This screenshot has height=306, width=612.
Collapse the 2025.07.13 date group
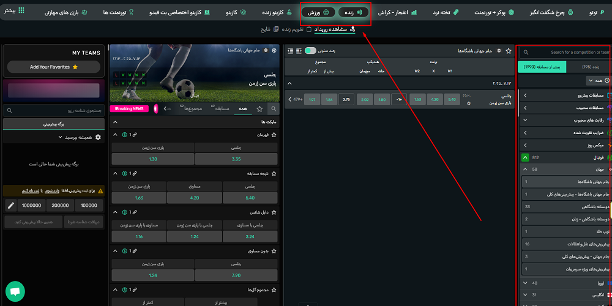pyautogui.click(x=289, y=83)
